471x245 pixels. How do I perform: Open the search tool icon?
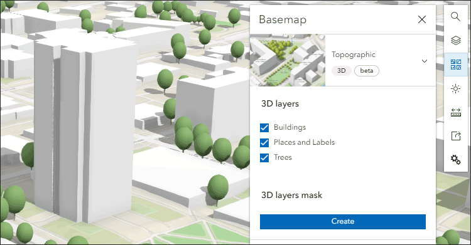[x=456, y=16]
